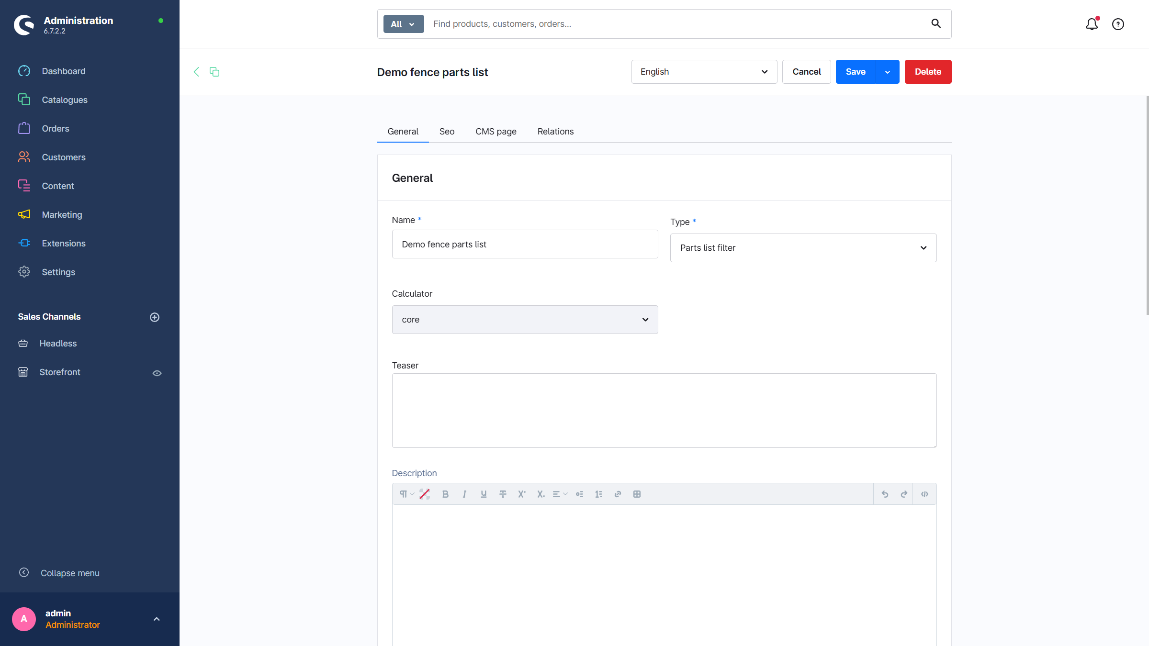This screenshot has width=1149, height=646.
Task: Toggle italic in Description editor
Action: [x=464, y=494]
